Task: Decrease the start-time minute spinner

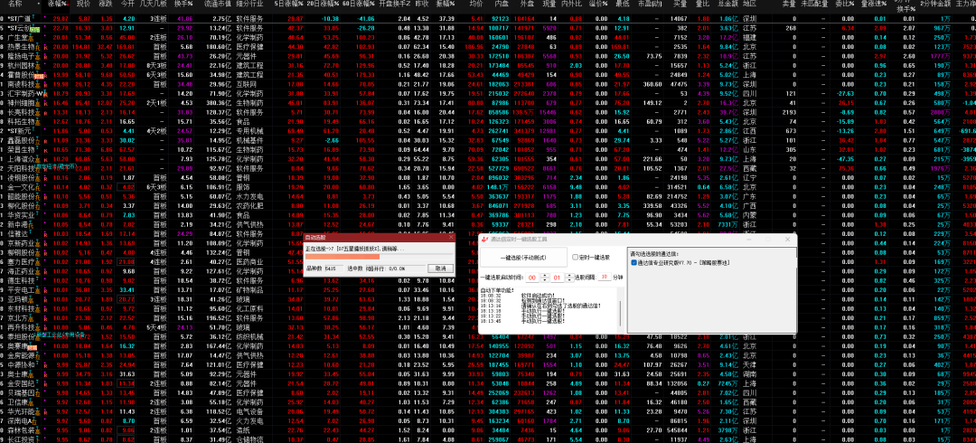Action: click(571, 279)
